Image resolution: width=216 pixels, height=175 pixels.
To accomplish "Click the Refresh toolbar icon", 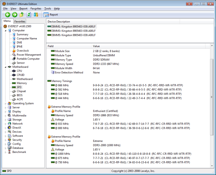I will (29, 15).
